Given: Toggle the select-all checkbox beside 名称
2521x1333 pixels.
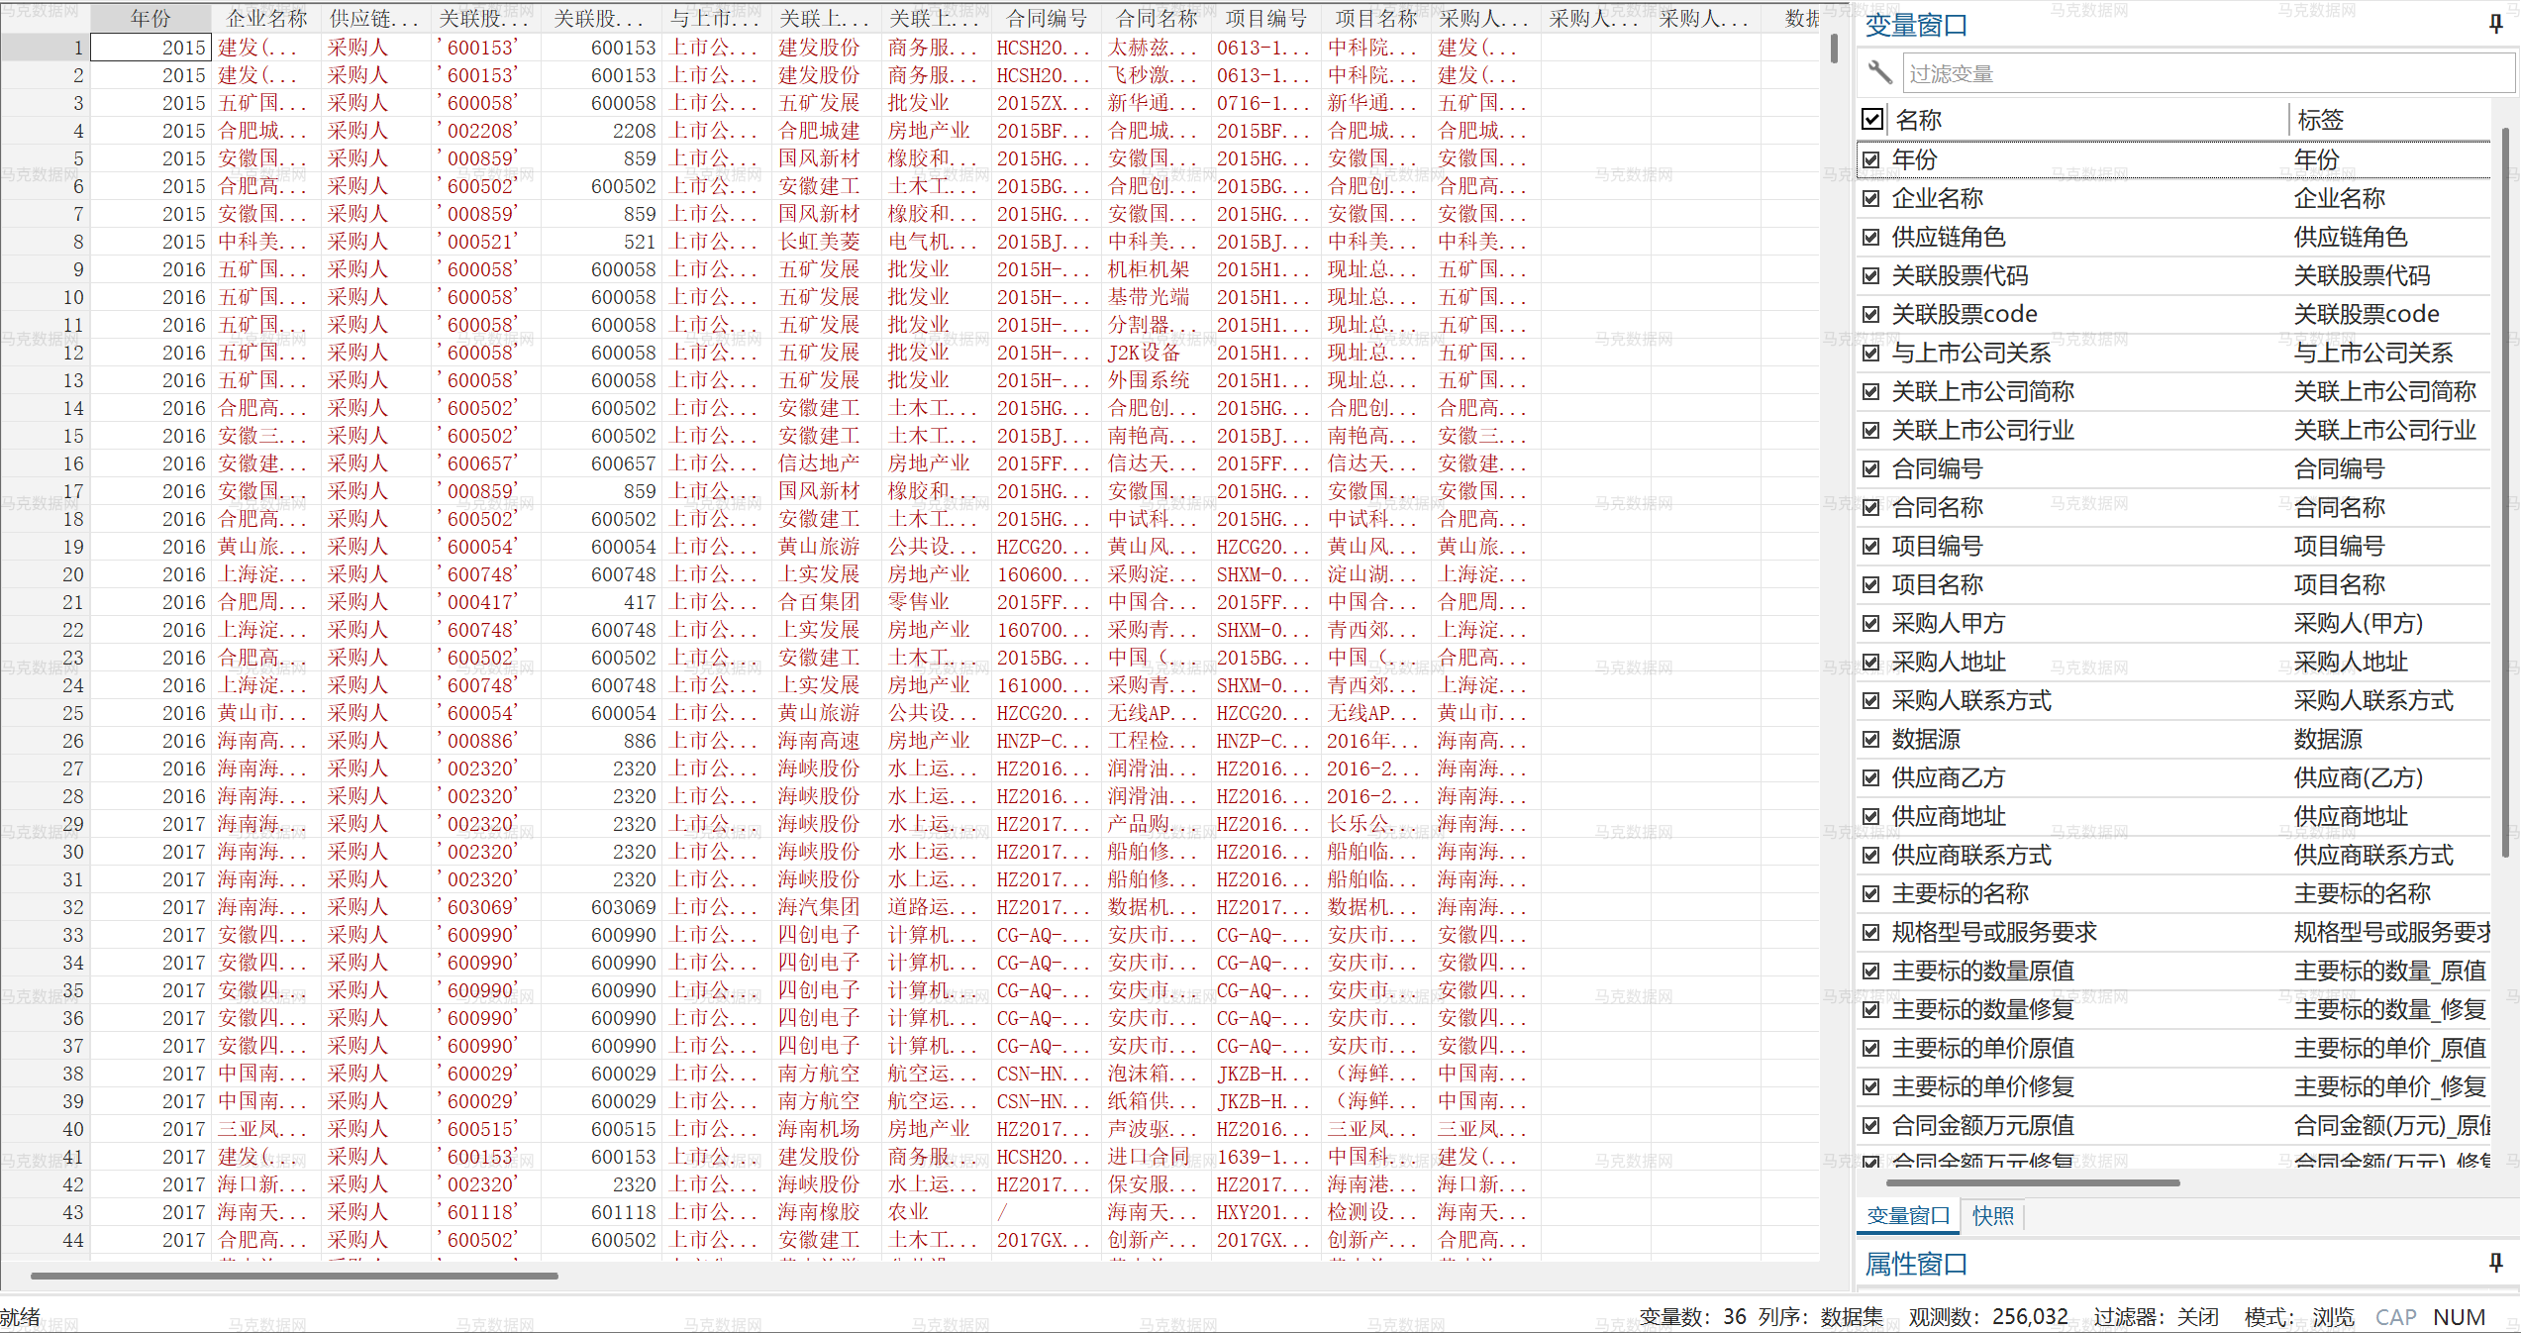Looking at the screenshot, I should pos(1872,120).
